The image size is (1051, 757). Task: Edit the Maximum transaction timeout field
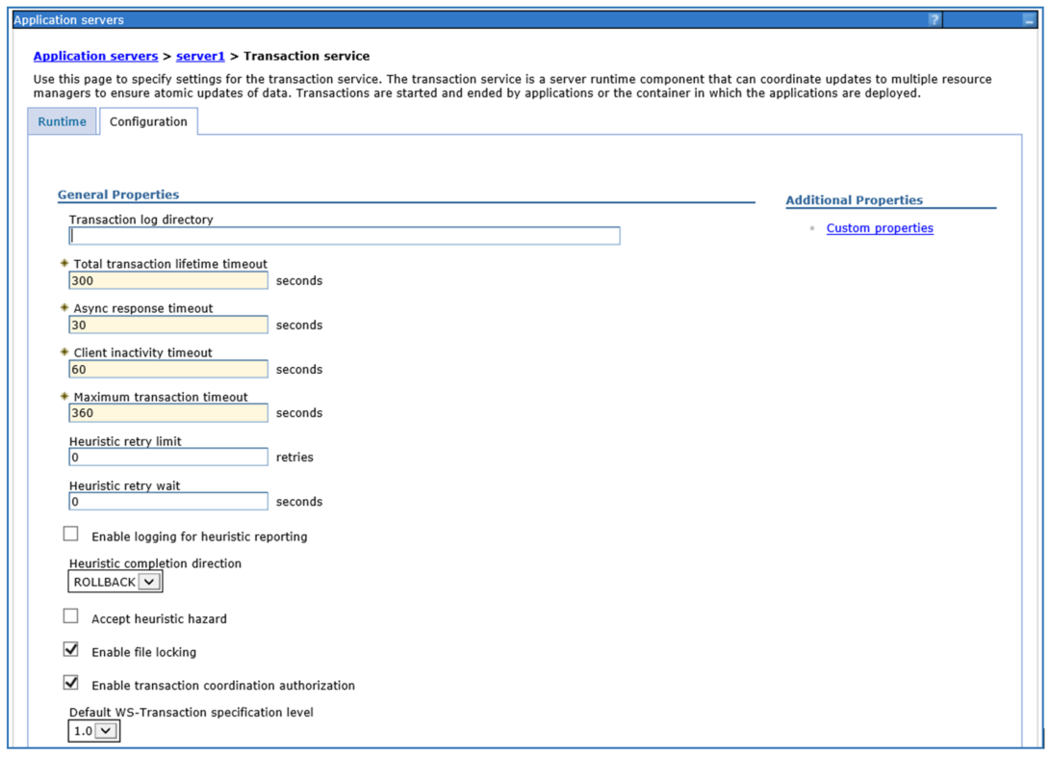(x=168, y=413)
